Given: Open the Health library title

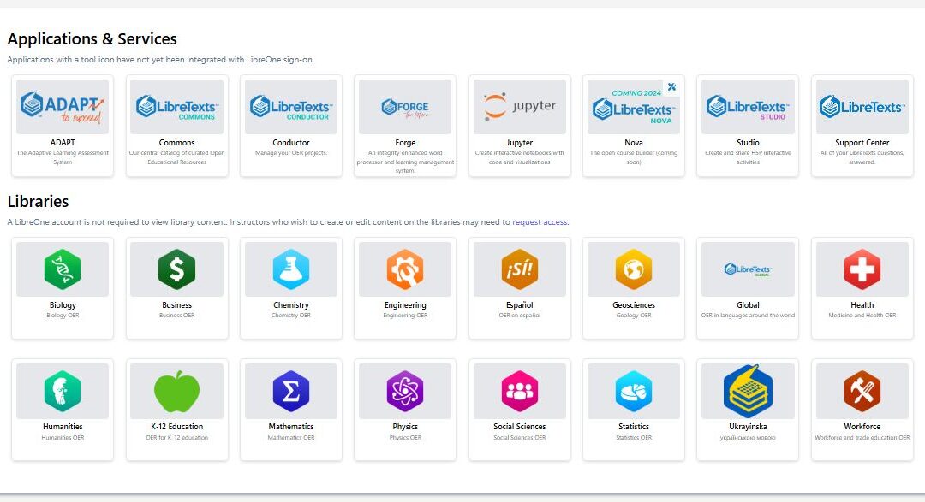Looking at the screenshot, I should 862,305.
